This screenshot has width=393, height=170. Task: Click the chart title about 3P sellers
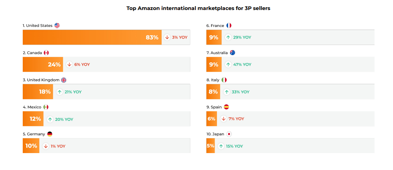coord(198,8)
